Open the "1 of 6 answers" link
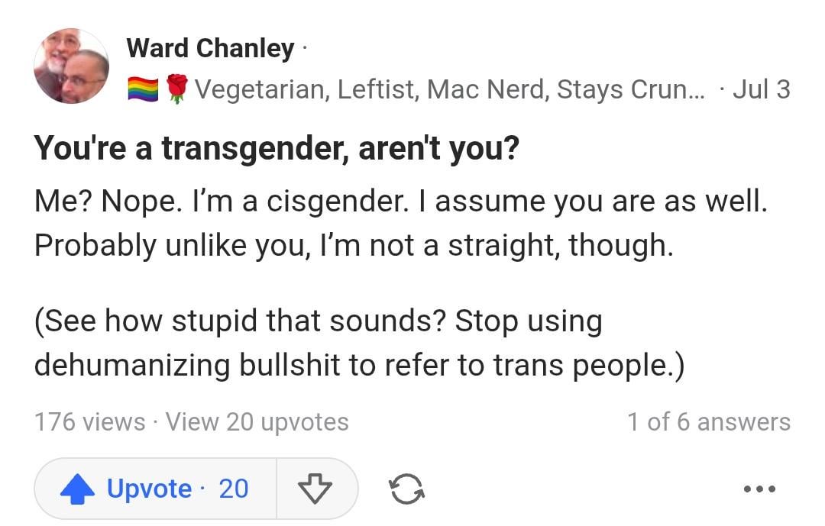The width and height of the screenshot is (825, 526). point(708,421)
